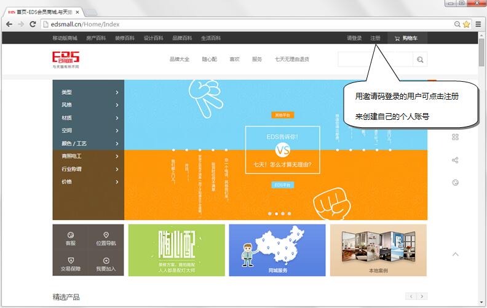This screenshot has width=487, height=308.
Task: Select the second banner carousel dot
Action: click(x=276, y=213)
